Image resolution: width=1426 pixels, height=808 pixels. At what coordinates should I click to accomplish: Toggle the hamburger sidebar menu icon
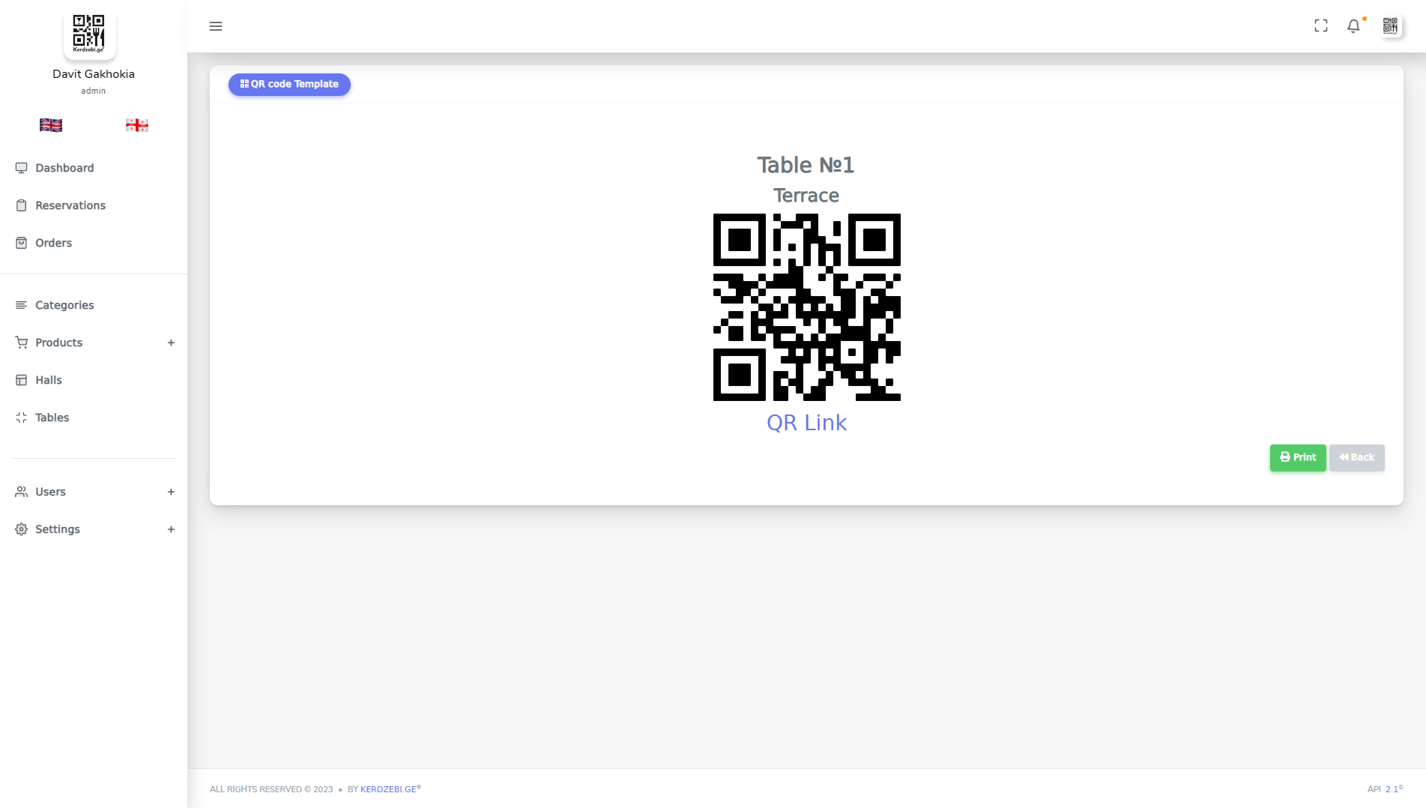[x=216, y=26]
